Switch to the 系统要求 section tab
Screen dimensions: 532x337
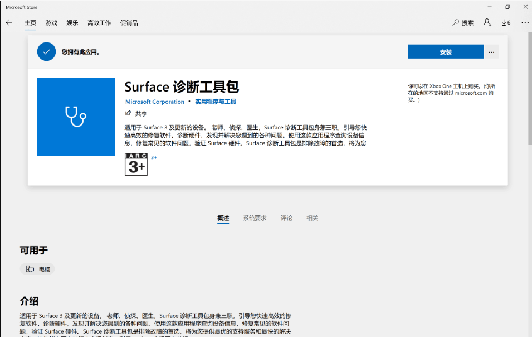pyautogui.click(x=255, y=218)
